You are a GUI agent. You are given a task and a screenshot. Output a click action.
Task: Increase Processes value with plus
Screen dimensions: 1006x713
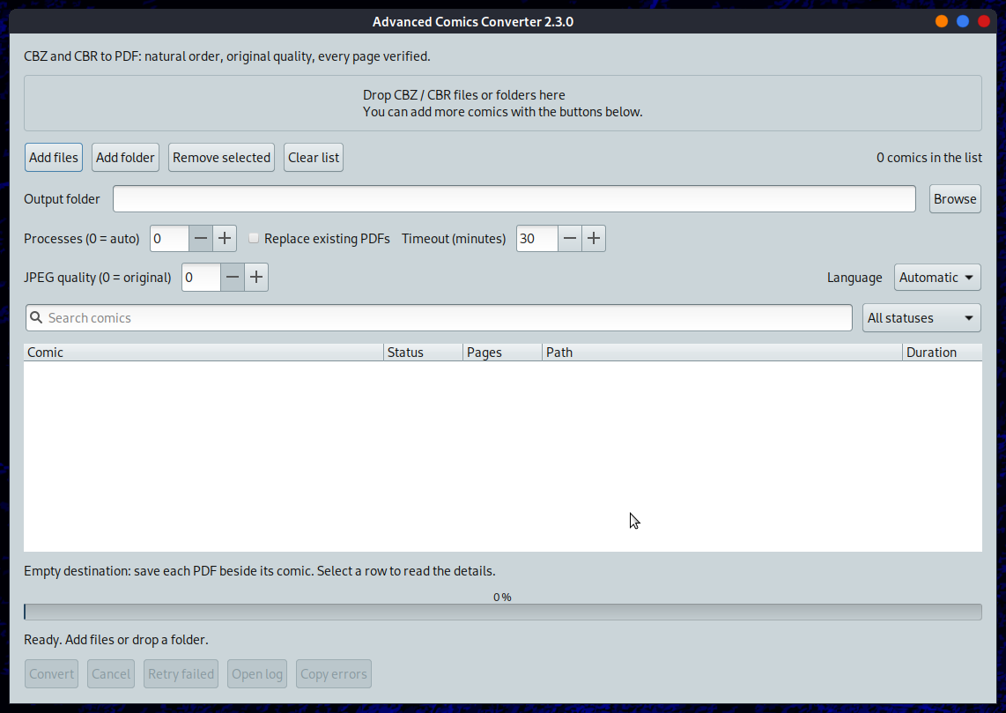[225, 239]
